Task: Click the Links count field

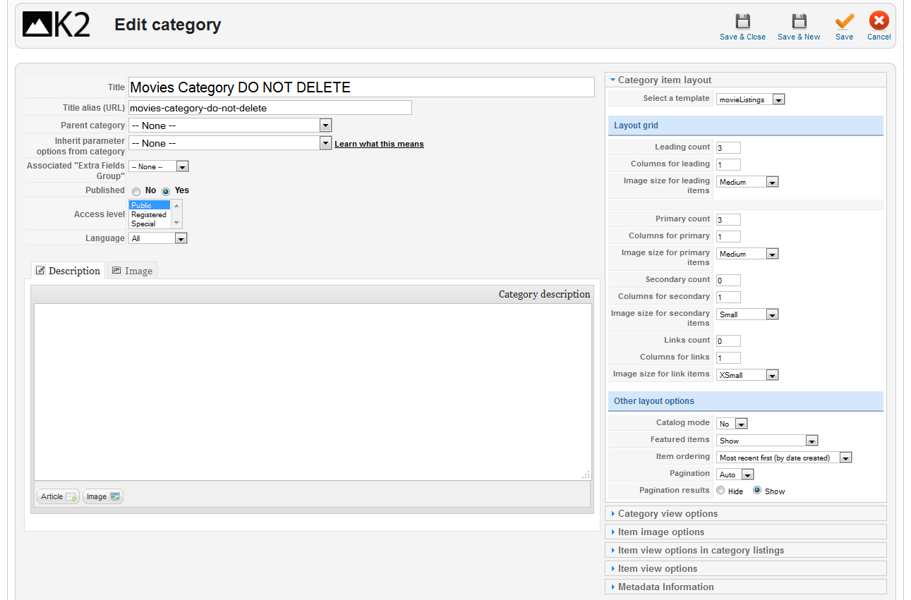Action: point(728,341)
